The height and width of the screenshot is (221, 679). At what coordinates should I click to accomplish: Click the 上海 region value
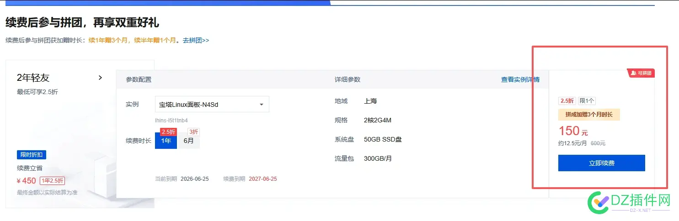pos(370,101)
